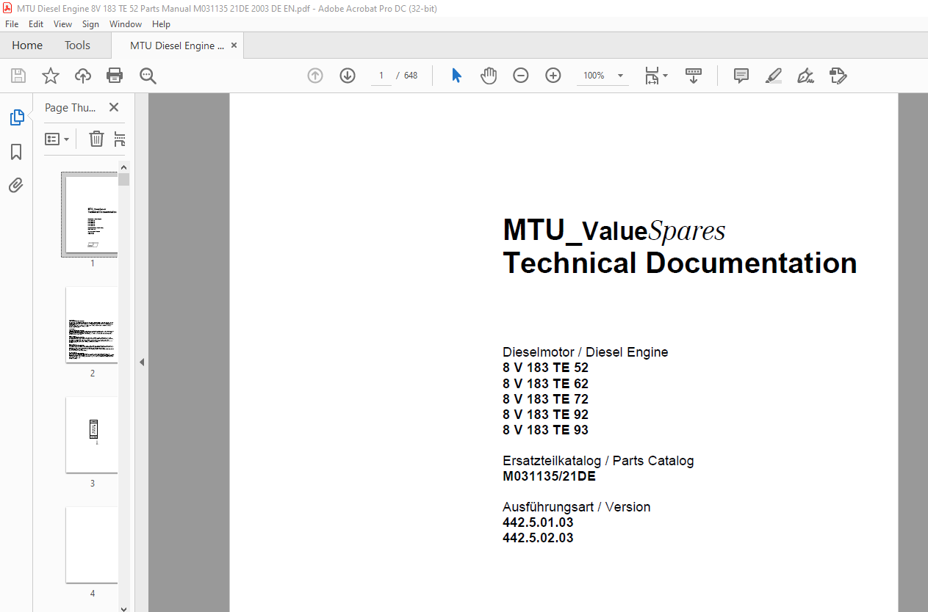Show the Page Thumbnails panel
This screenshot has width=928, height=612.
16,117
